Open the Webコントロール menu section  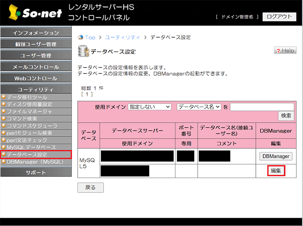click(36, 79)
